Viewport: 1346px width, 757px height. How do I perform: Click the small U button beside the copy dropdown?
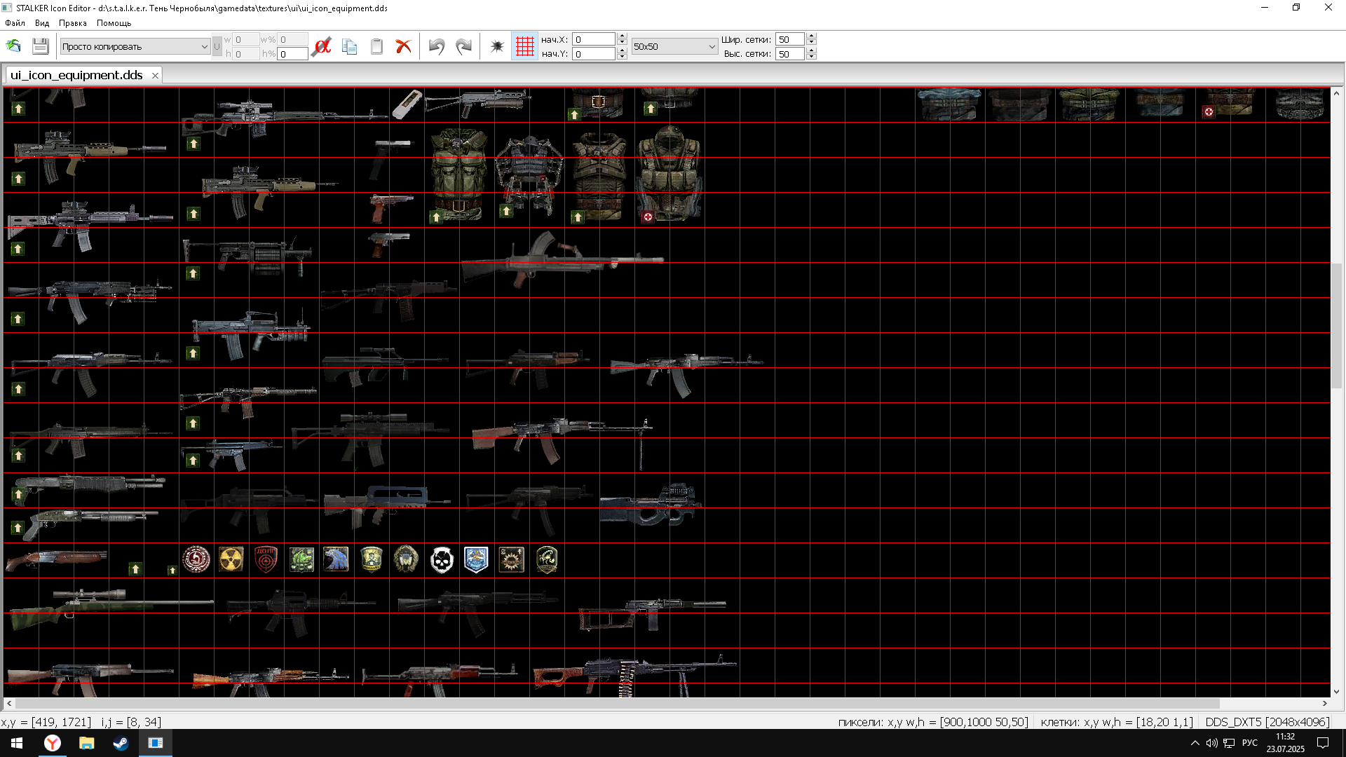[x=217, y=46]
